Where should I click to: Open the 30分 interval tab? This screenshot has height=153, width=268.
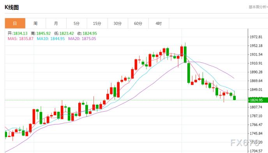pyautogui.click(x=118, y=23)
